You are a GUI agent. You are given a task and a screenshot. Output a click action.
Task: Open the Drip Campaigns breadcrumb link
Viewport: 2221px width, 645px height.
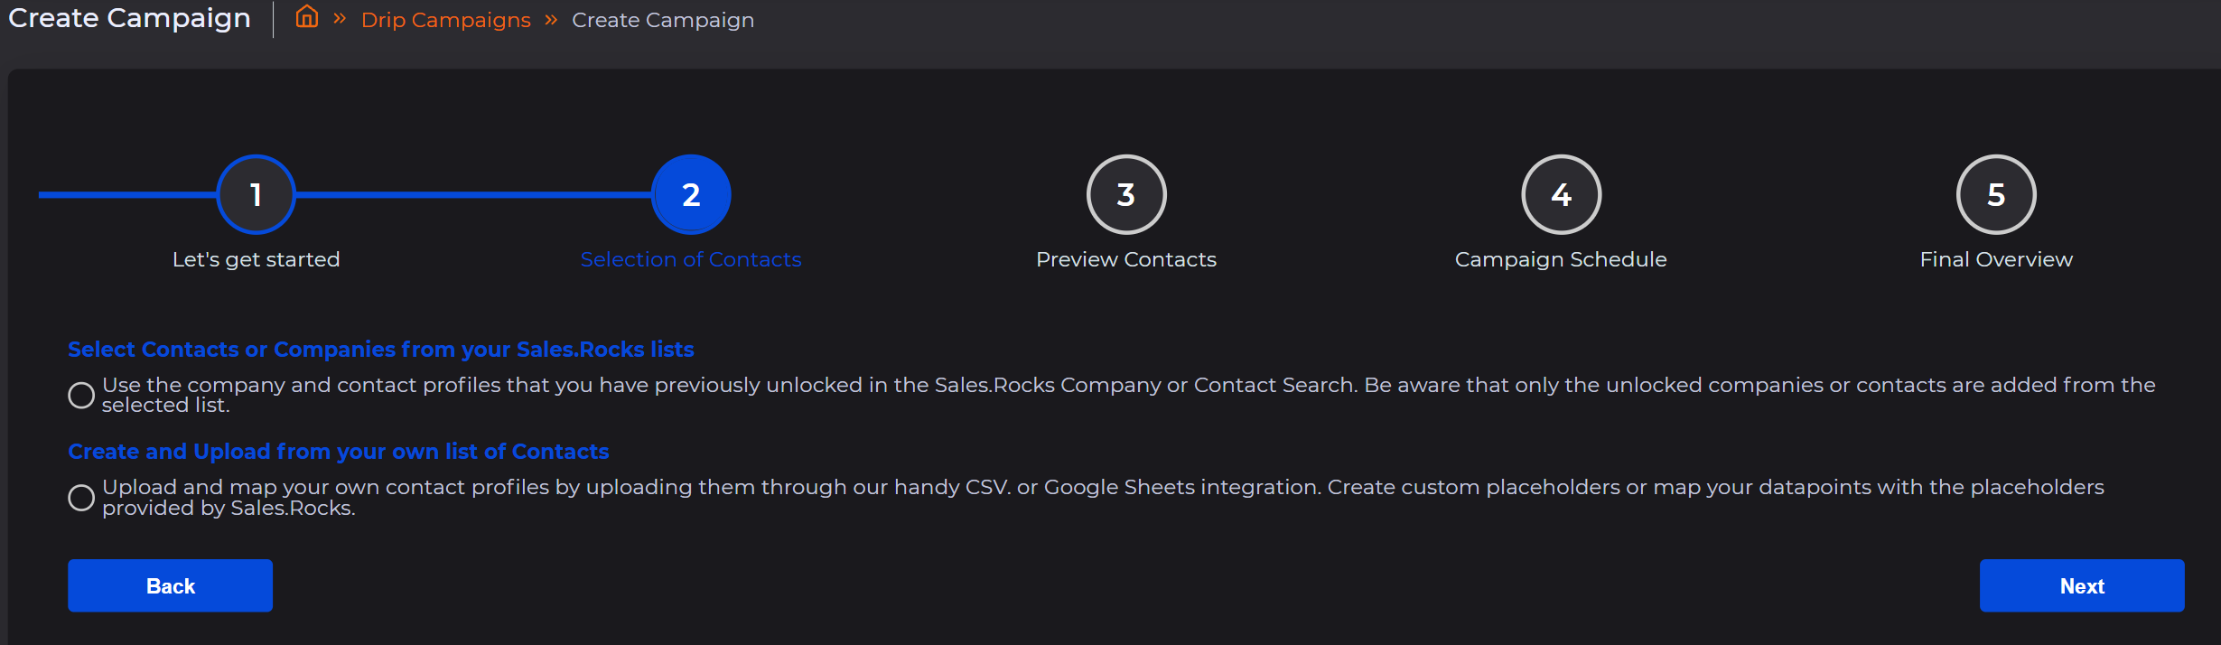(445, 20)
